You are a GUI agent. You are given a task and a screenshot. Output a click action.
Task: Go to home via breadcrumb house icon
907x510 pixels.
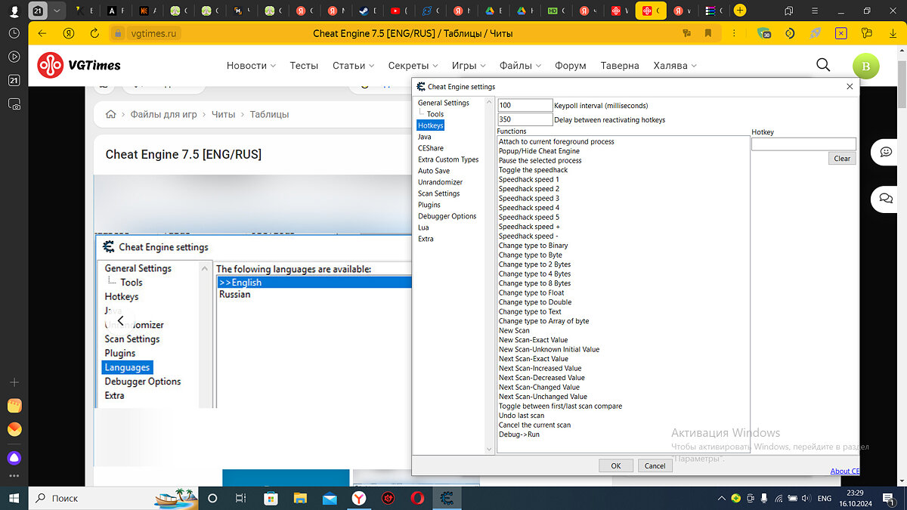(111, 115)
